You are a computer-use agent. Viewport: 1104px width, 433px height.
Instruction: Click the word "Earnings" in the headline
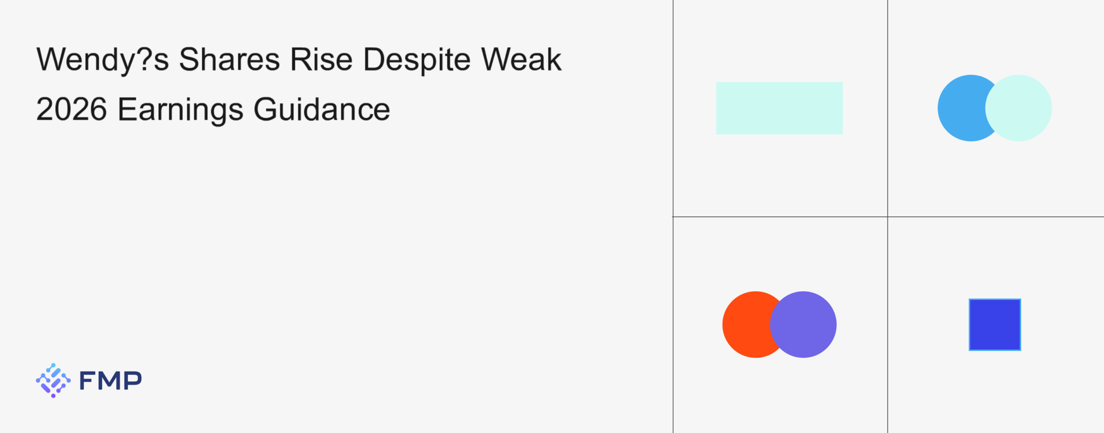[180, 109]
